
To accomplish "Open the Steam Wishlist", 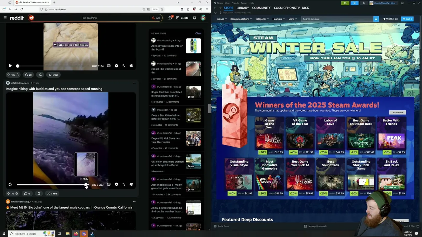I will coord(391,19).
